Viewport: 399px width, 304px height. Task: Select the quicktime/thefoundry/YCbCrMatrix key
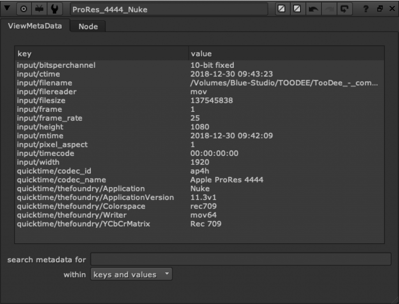[83, 224]
